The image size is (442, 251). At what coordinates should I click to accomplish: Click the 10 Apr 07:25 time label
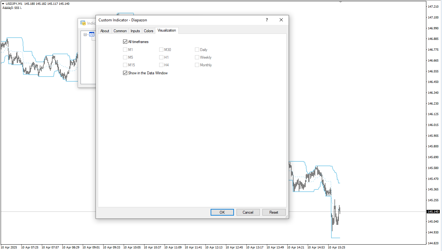click(30, 247)
